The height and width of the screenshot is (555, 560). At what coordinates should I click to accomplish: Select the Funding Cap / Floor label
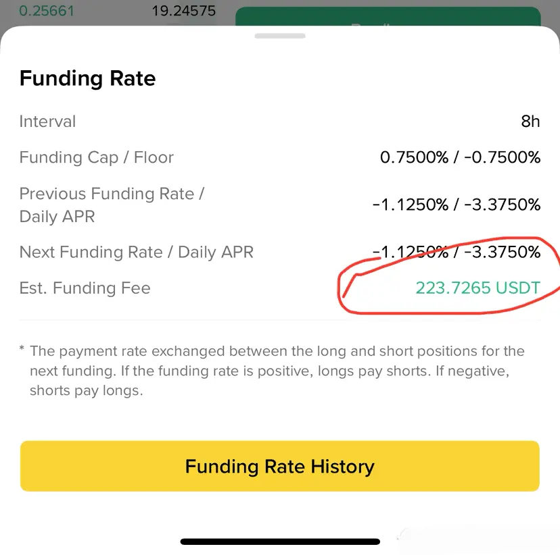click(97, 157)
